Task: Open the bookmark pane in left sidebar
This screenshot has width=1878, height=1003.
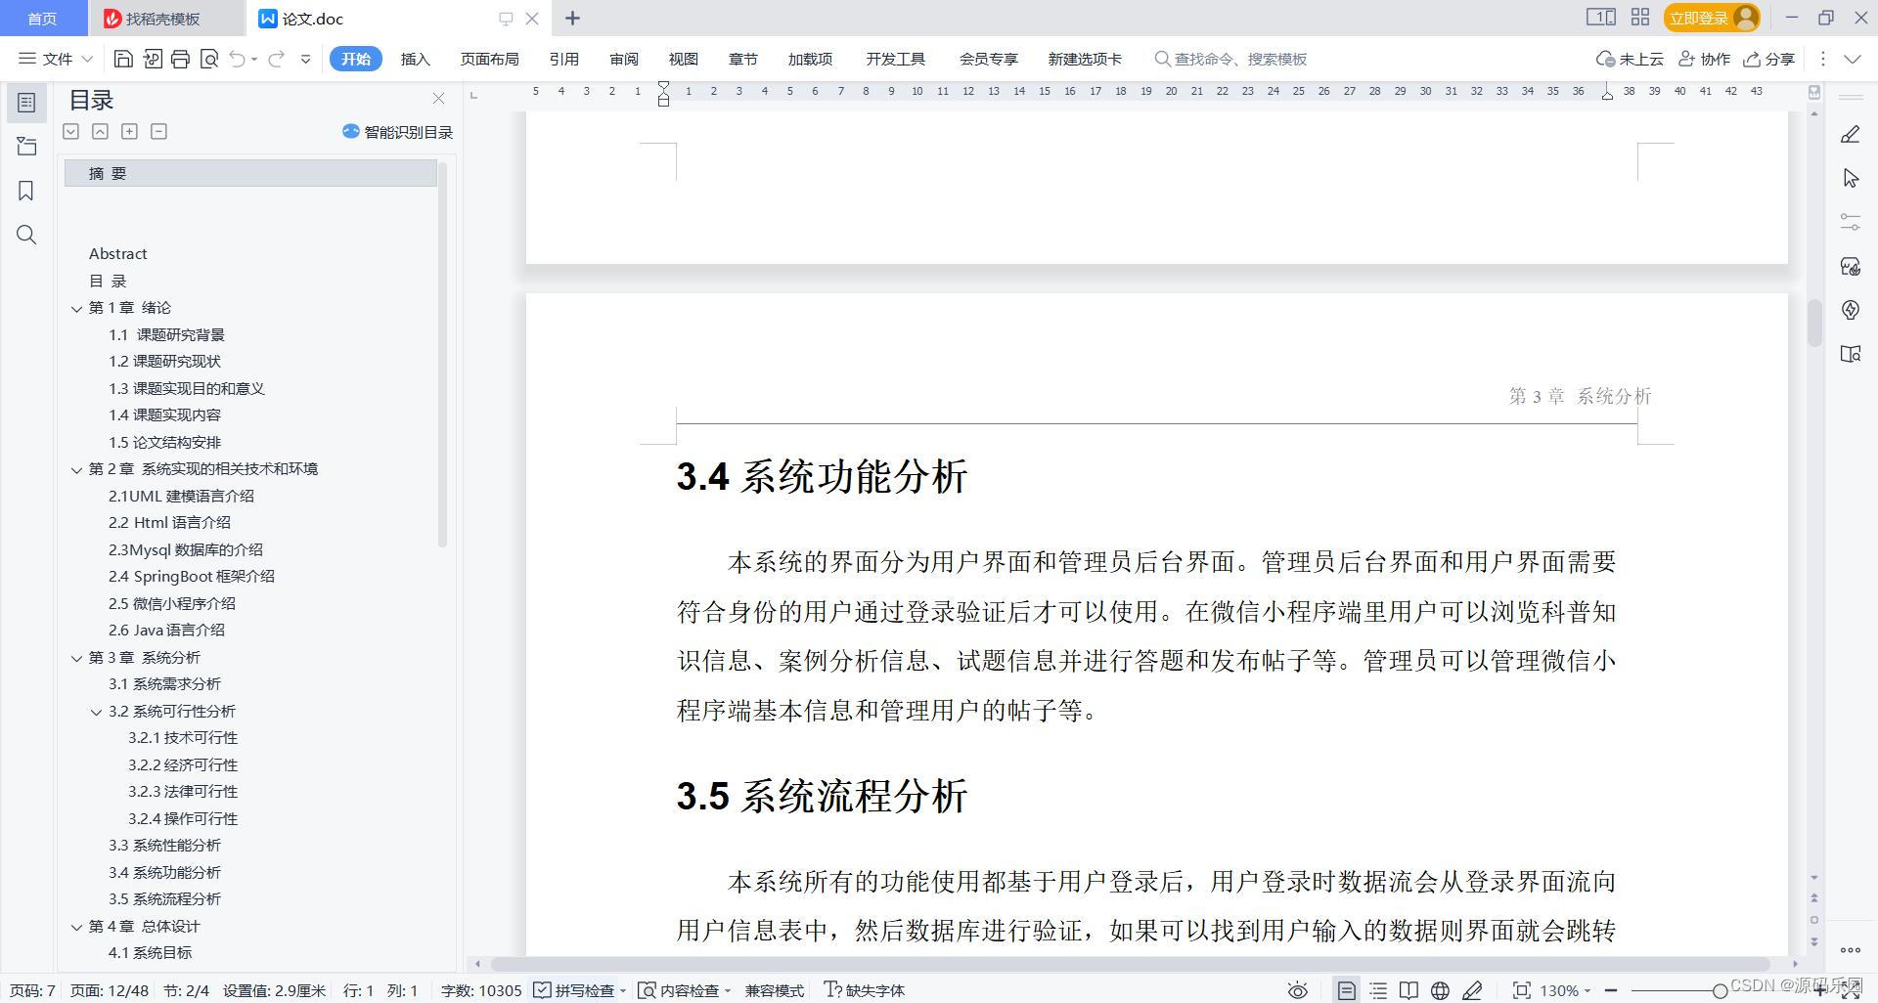Action: (25, 190)
